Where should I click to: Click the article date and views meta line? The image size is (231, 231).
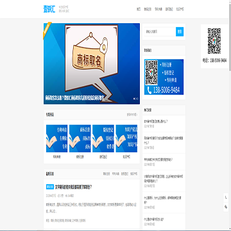pyautogui.click(x=60, y=196)
